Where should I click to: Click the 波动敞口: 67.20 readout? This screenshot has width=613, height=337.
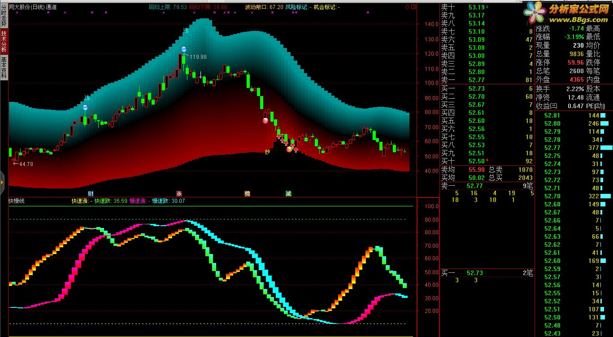(x=264, y=7)
